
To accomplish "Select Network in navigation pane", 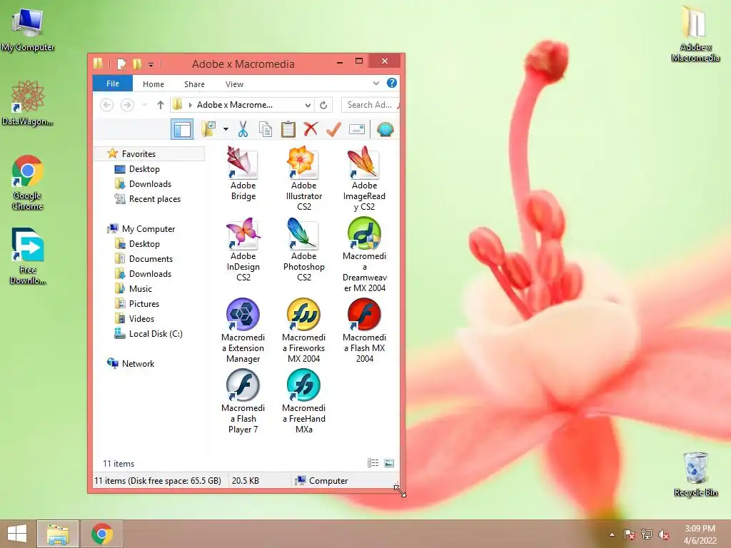I will (138, 363).
